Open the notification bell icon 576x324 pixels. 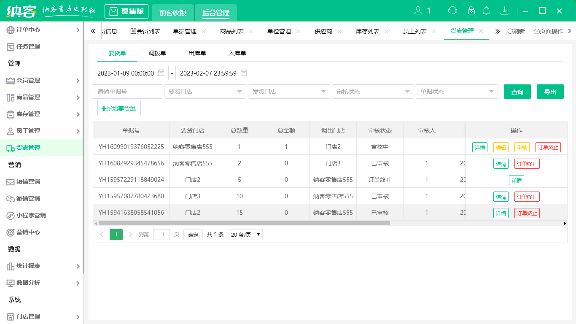coord(486,10)
